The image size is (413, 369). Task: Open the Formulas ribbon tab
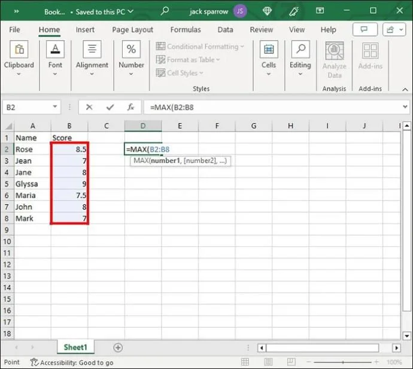pos(185,30)
